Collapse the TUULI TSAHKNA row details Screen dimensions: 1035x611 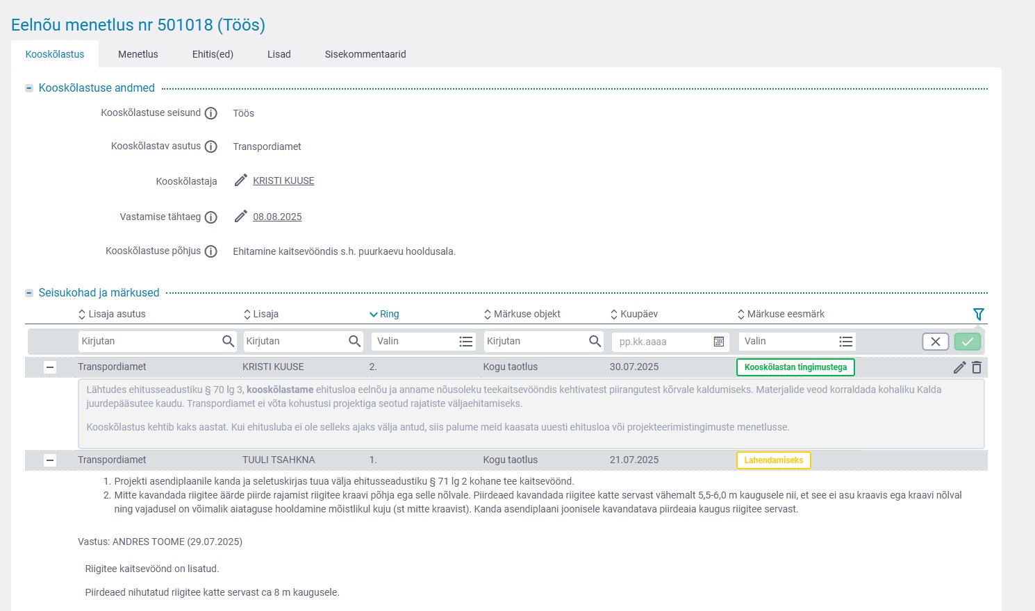50,460
